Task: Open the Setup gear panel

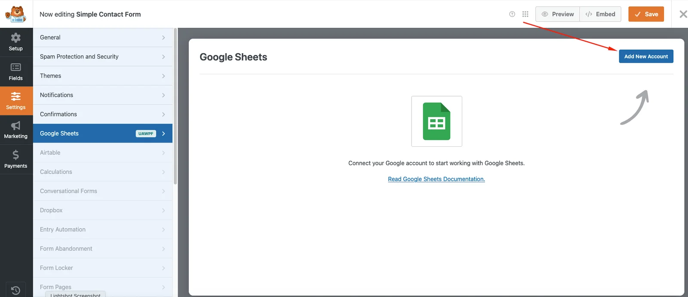Action: click(x=16, y=42)
